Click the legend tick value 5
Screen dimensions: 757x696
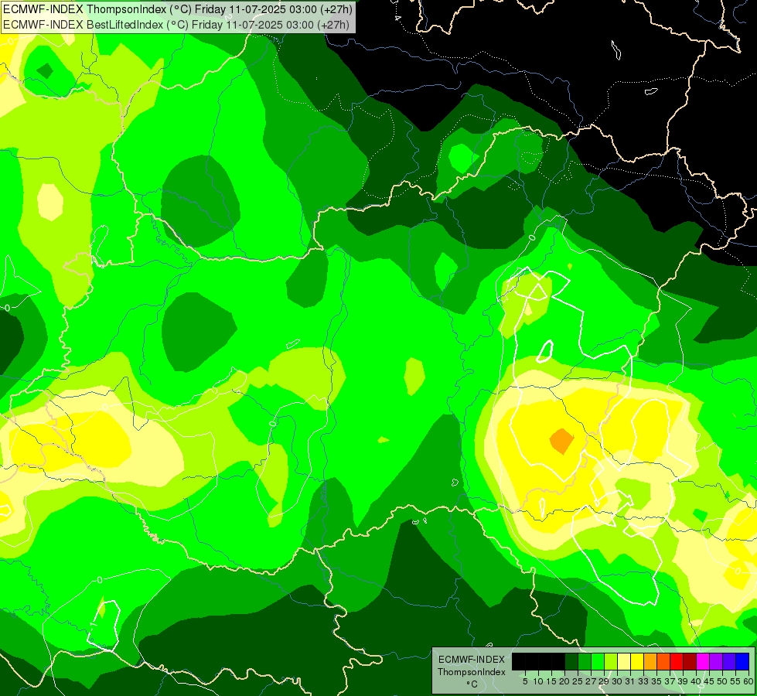point(525,681)
